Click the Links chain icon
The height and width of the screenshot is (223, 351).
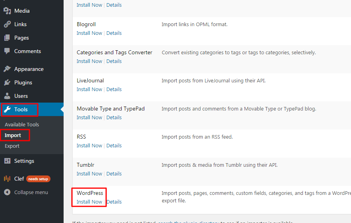pyautogui.click(x=7, y=24)
